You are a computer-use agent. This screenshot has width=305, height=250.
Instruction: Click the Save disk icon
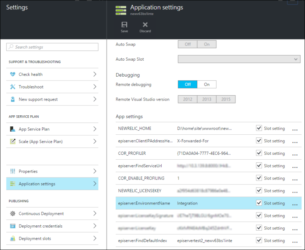coord(124,25)
